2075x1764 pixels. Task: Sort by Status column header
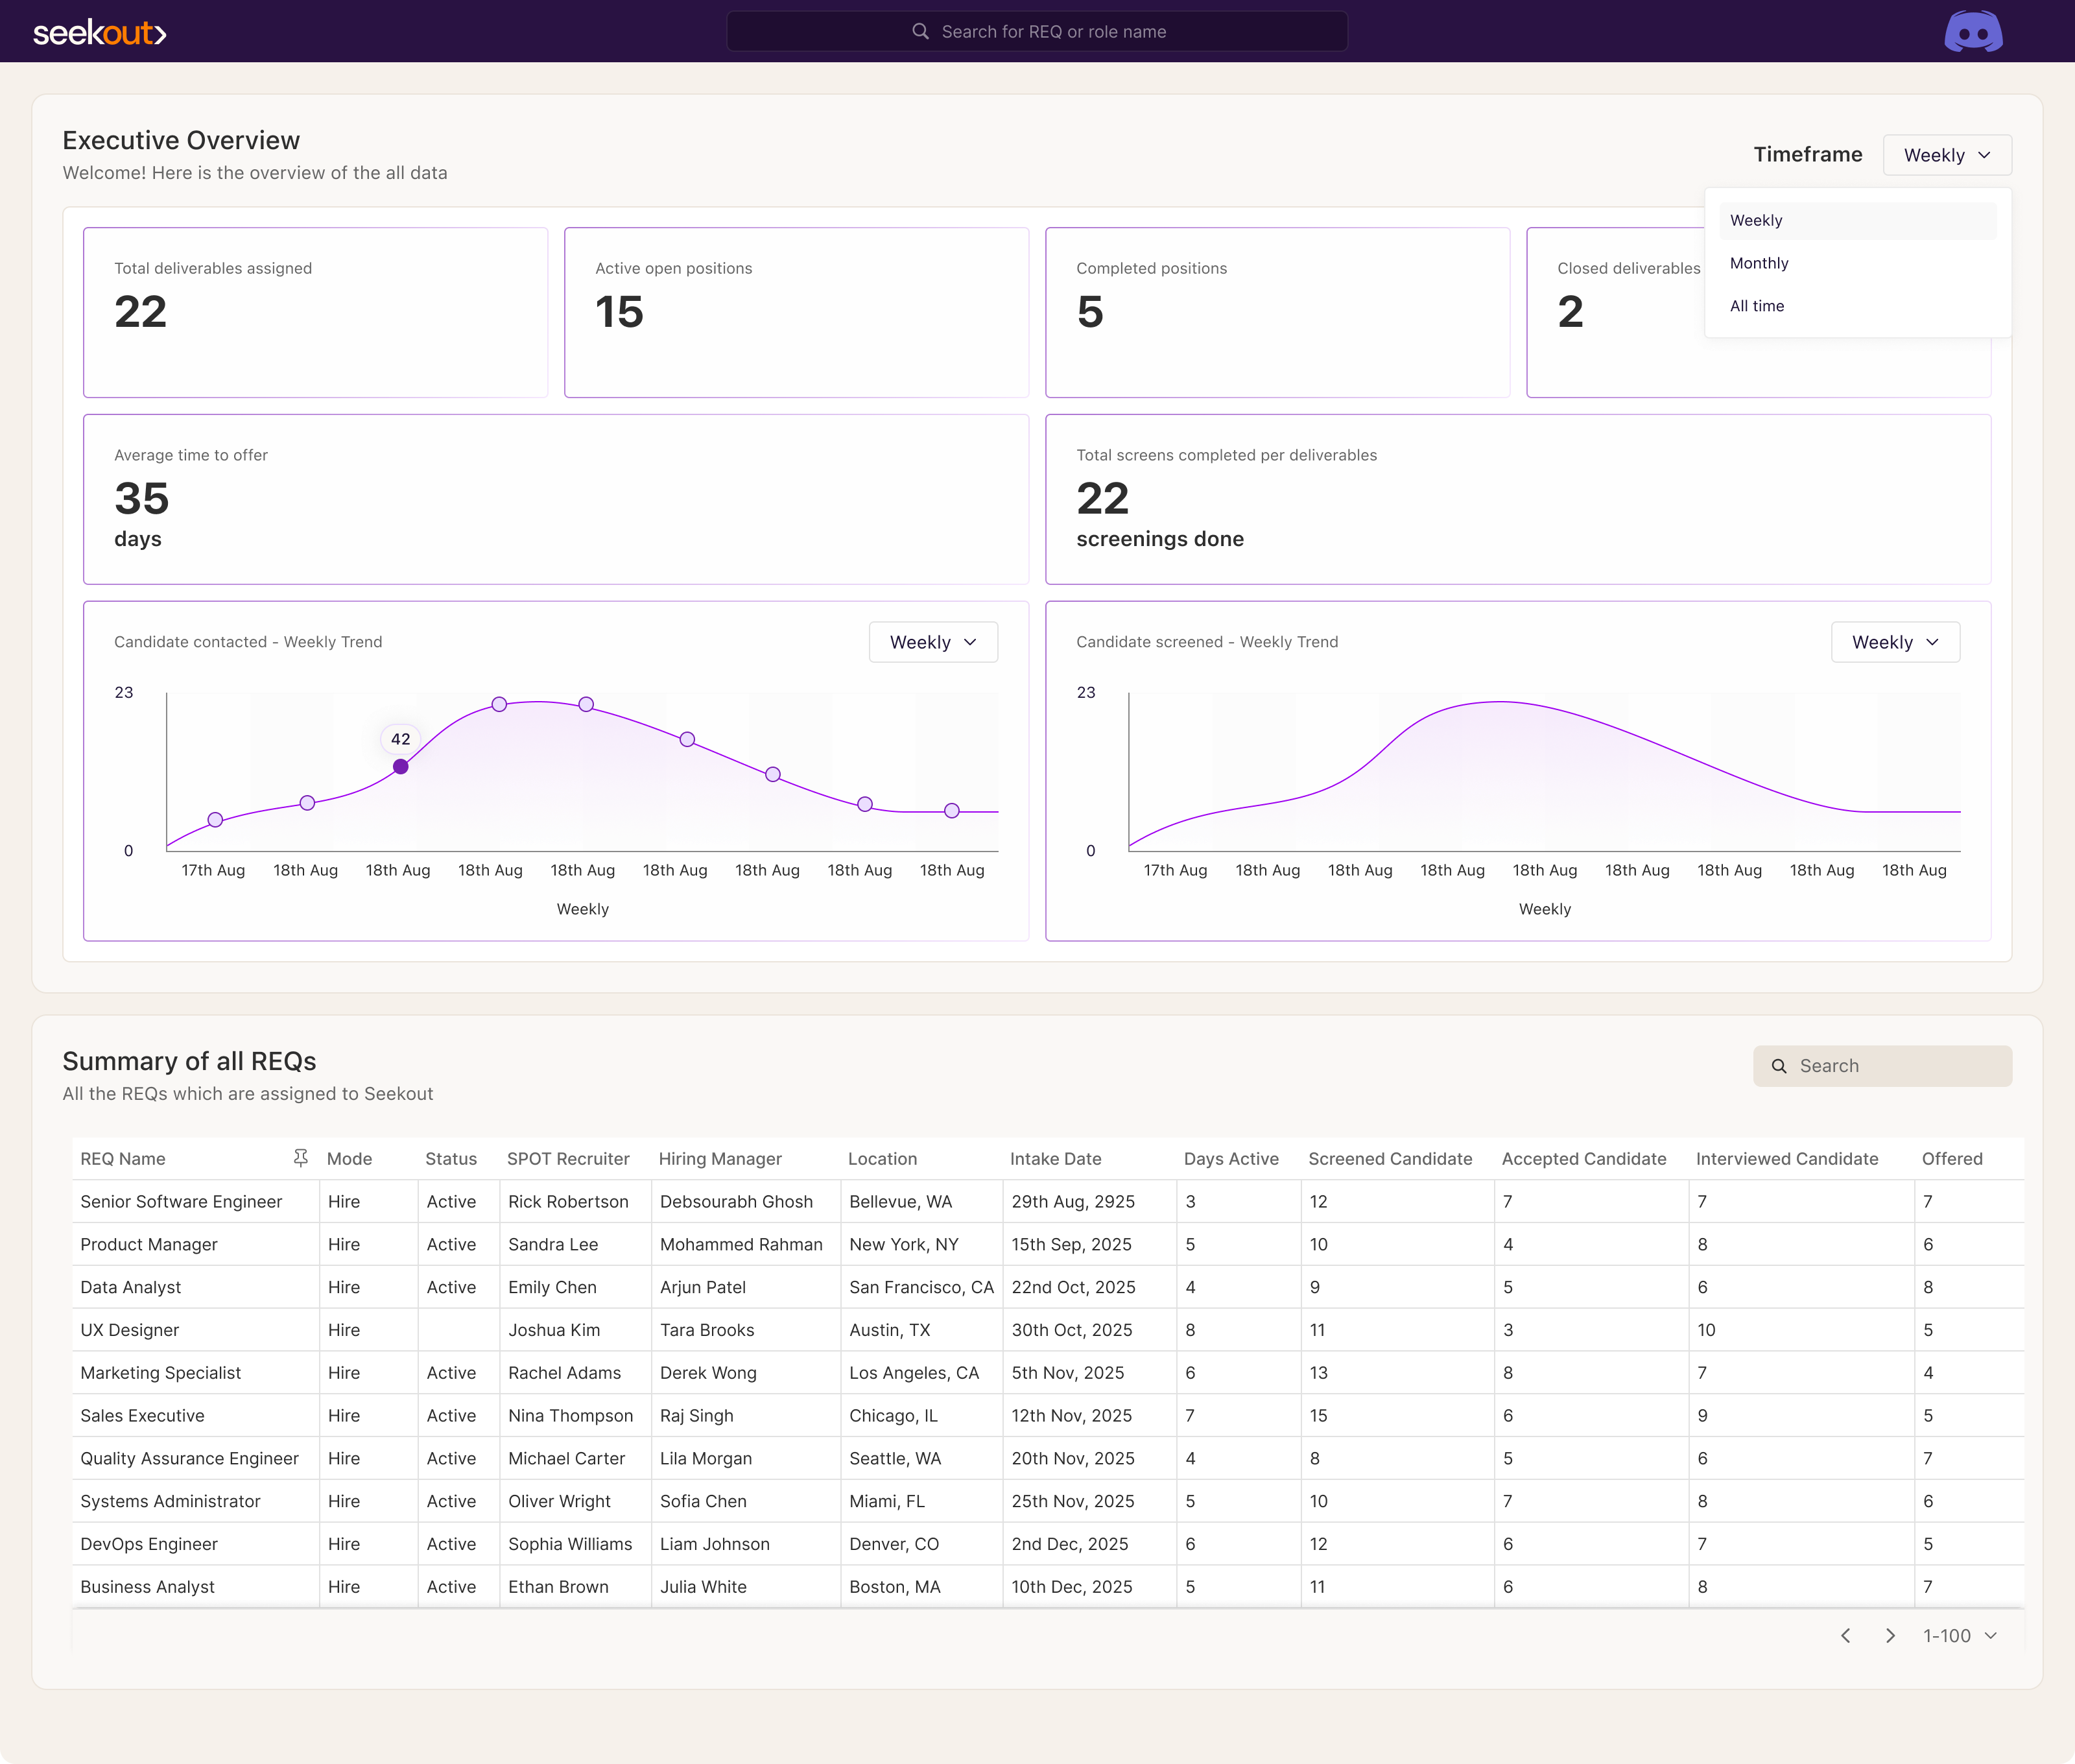click(x=451, y=1159)
